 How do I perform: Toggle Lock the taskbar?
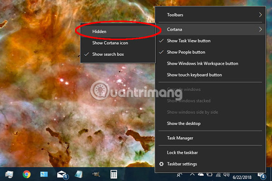tap(210, 153)
